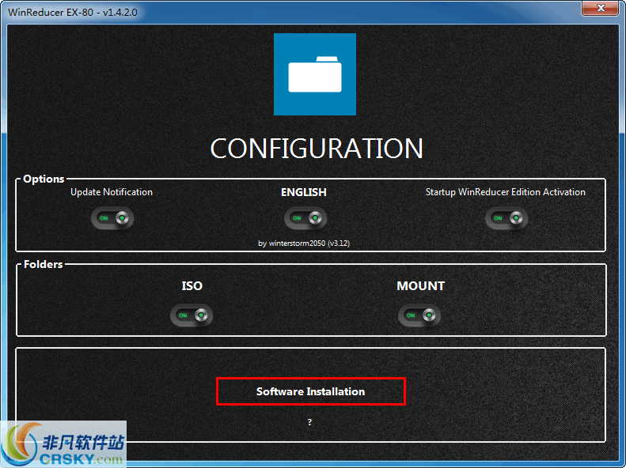
Task: Toggle Startup WinReducer Edition Activation switch
Action: 506,218
